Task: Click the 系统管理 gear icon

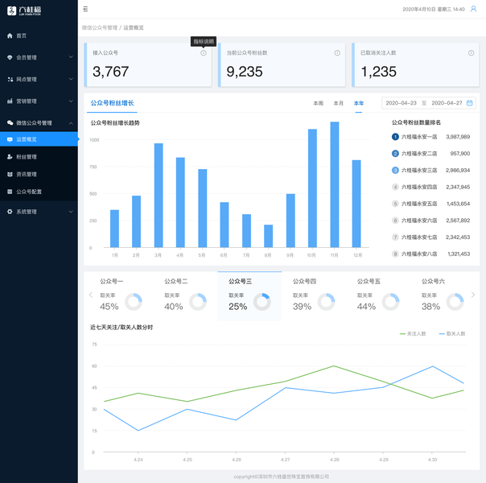Action: 10,212
